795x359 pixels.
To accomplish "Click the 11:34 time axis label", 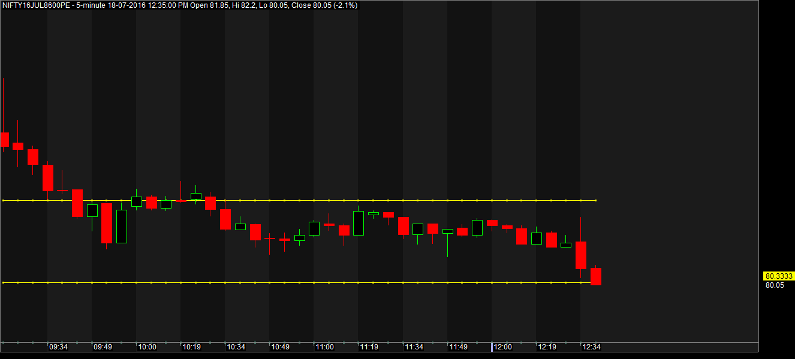I will (414, 347).
